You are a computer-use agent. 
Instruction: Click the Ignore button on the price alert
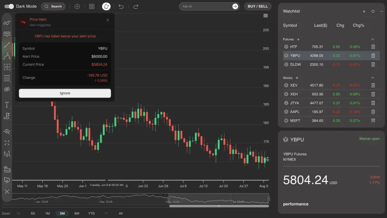[65, 93]
